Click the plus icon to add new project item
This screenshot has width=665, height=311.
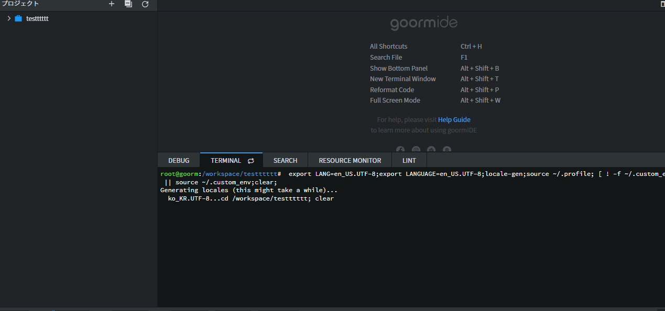point(111,4)
